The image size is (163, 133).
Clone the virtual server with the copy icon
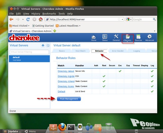(48, 45)
